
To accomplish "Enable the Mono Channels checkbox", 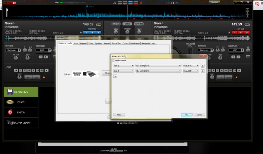I will click(114, 61).
